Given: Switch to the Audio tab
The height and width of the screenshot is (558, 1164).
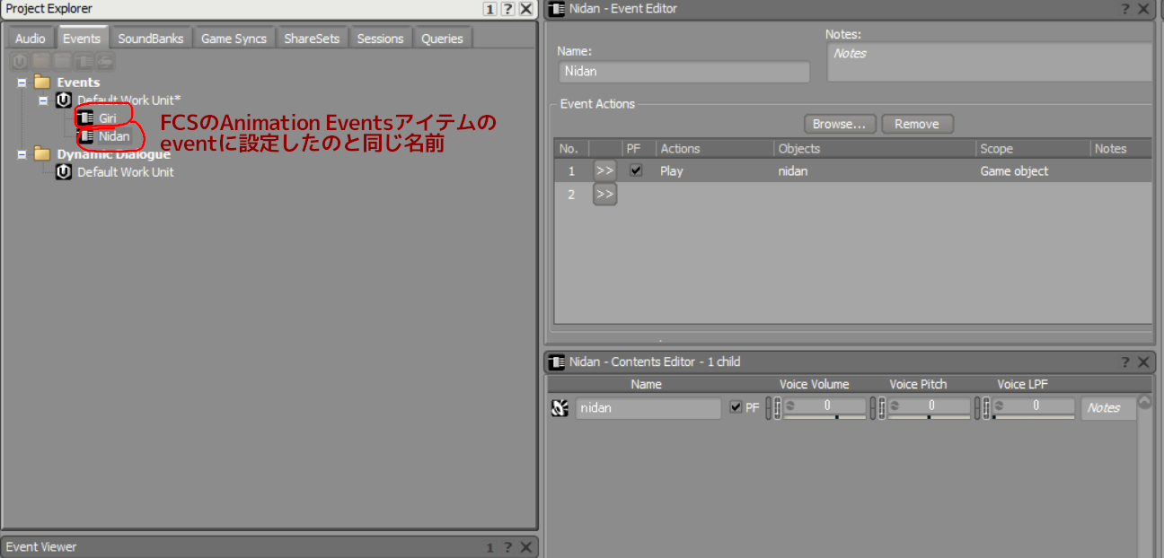Looking at the screenshot, I should [31, 39].
